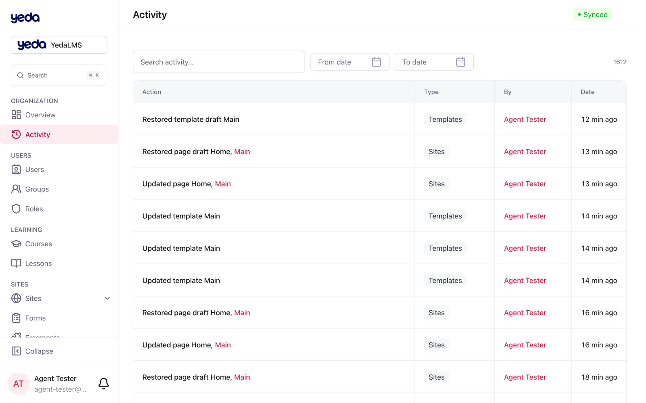Click the yeda logo at top of sidebar
Screen dimensions: 646x403
point(25,18)
